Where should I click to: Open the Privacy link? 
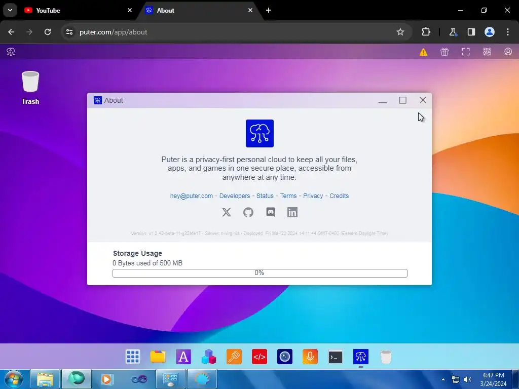[x=313, y=196]
